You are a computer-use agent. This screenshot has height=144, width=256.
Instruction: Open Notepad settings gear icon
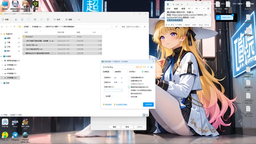[x=208, y=9]
